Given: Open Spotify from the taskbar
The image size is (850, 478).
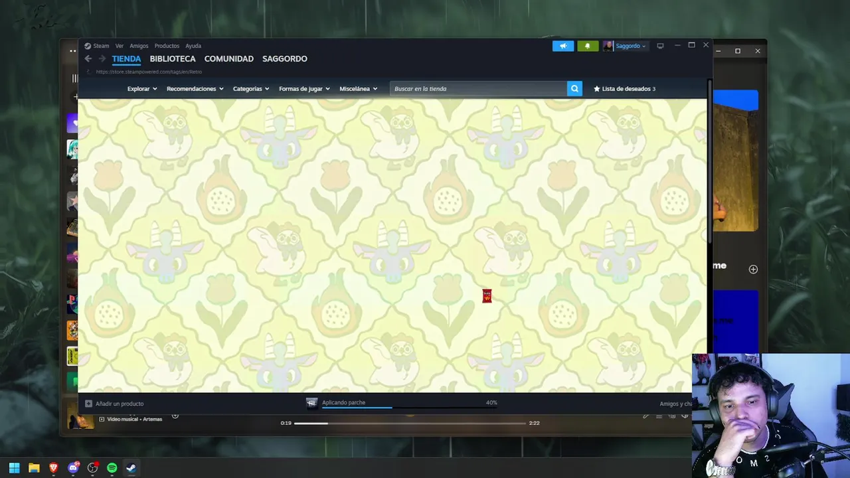Looking at the screenshot, I should 112,468.
